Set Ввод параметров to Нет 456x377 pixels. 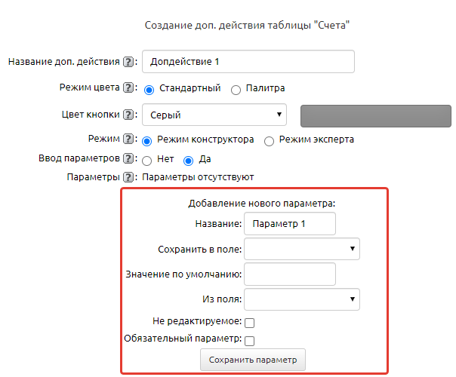(x=148, y=160)
